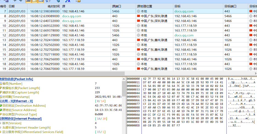Click the icon beside 头部长度[Internet Header Length]
257x134 pixels.
pyautogui.click(x=1, y=127)
